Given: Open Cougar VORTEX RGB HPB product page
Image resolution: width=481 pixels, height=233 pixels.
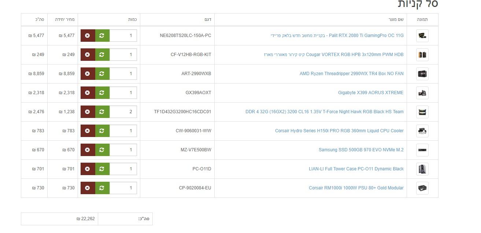Looking at the screenshot, I should (x=334, y=55).
